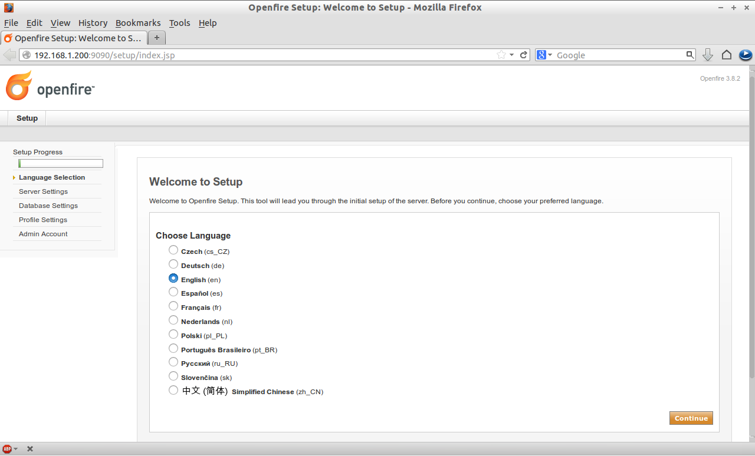Screen dimensions: 755x456
Task: Open the Edit menu
Action: [x=34, y=23]
